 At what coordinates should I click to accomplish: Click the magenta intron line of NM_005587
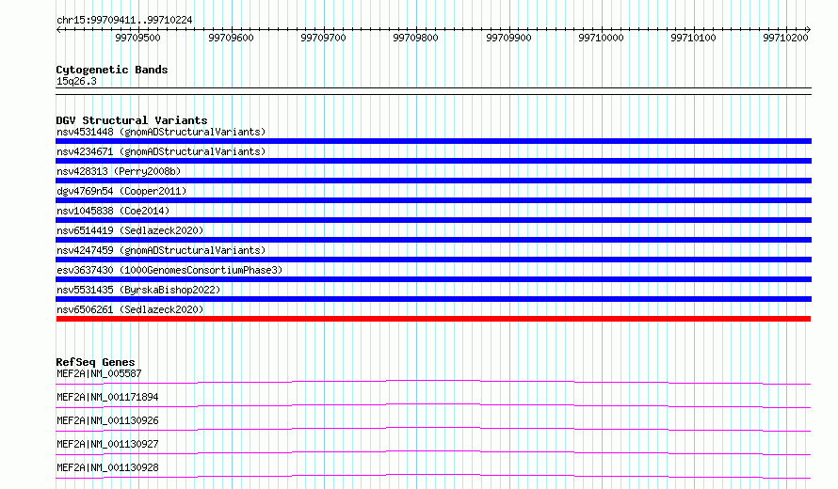[433, 381]
